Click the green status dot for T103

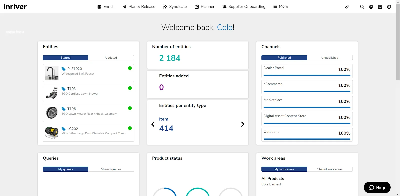point(130,88)
